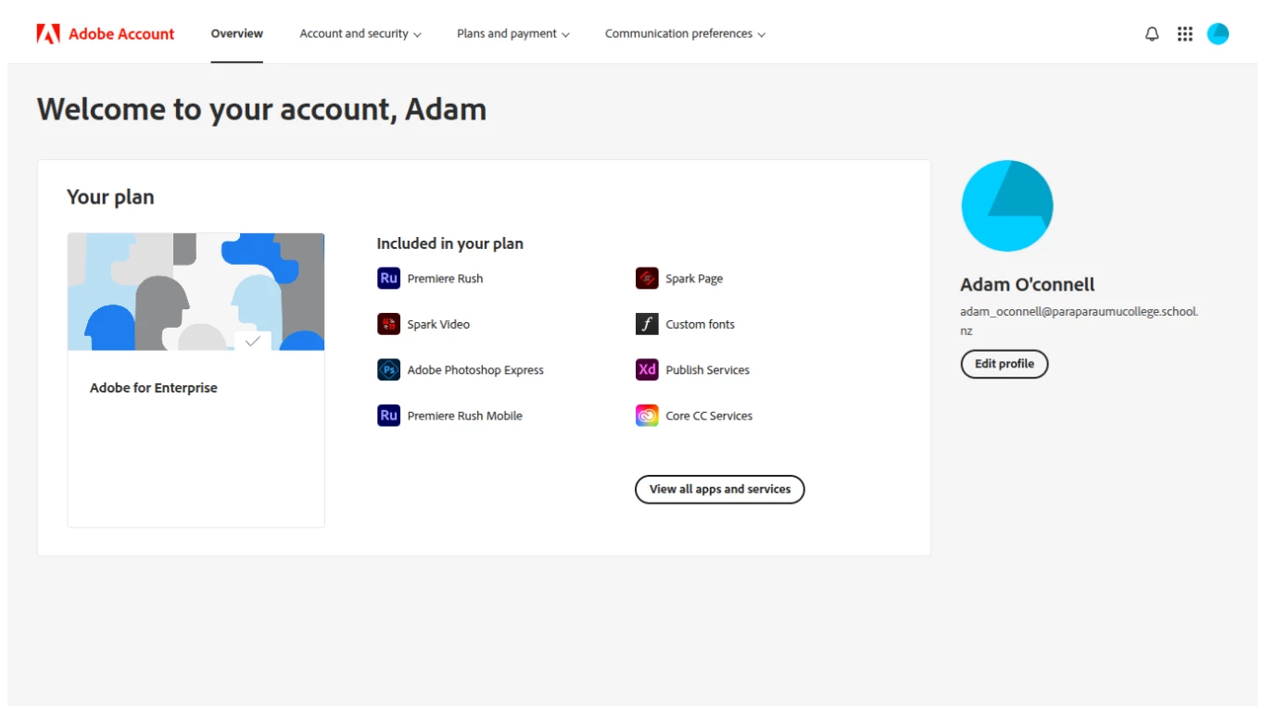Click the Spark Video text

[438, 325]
